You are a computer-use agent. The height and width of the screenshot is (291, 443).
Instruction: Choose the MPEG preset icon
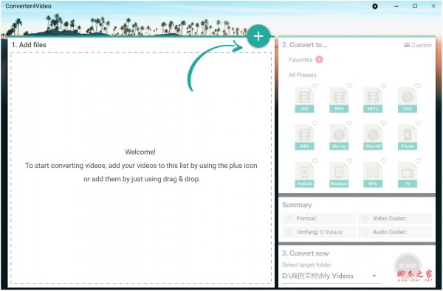click(373, 99)
